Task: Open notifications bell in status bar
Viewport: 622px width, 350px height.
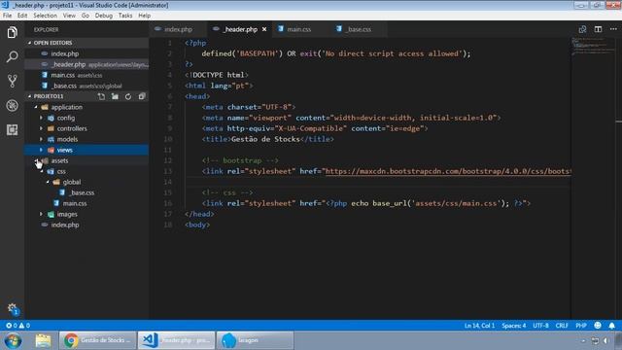Action: pos(611,326)
